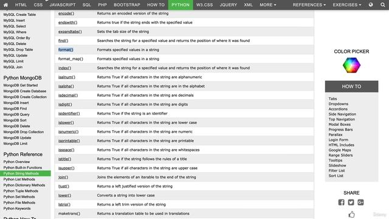Open the encode() method link

[x=66, y=13]
